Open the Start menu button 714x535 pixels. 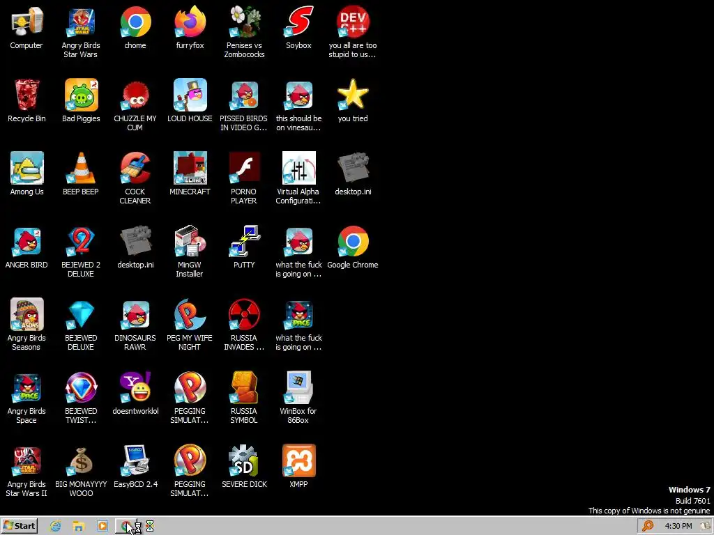20,526
